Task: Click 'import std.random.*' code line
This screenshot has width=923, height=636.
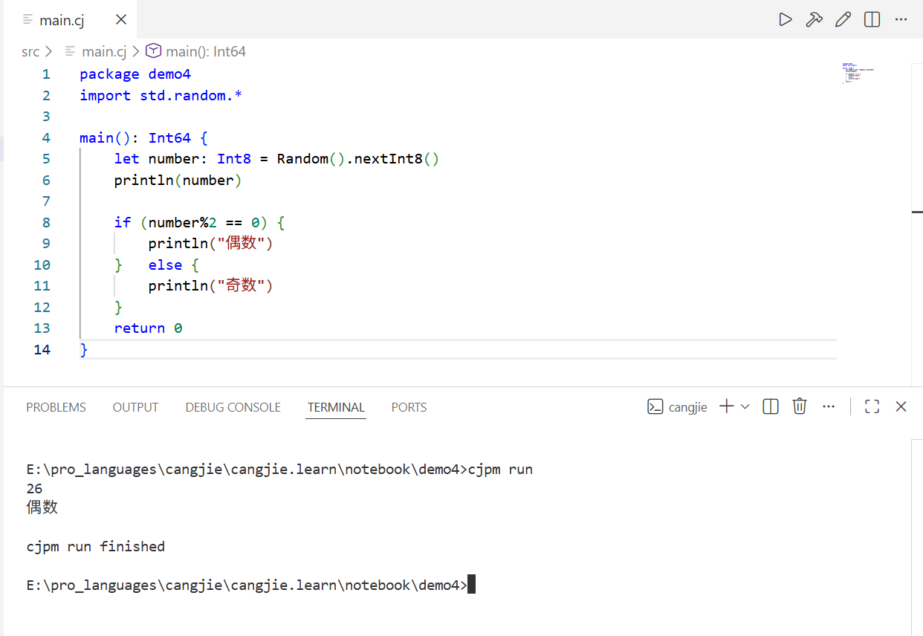Action: coord(161,95)
